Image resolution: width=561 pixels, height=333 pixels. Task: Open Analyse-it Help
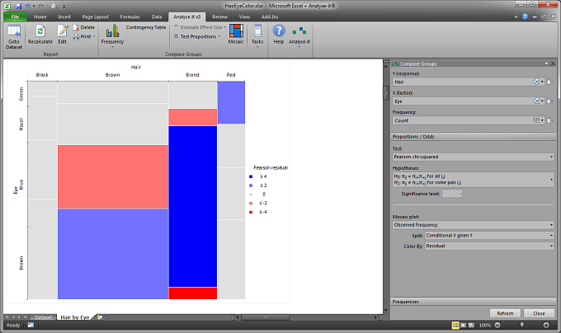pyautogui.click(x=279, y=35)
